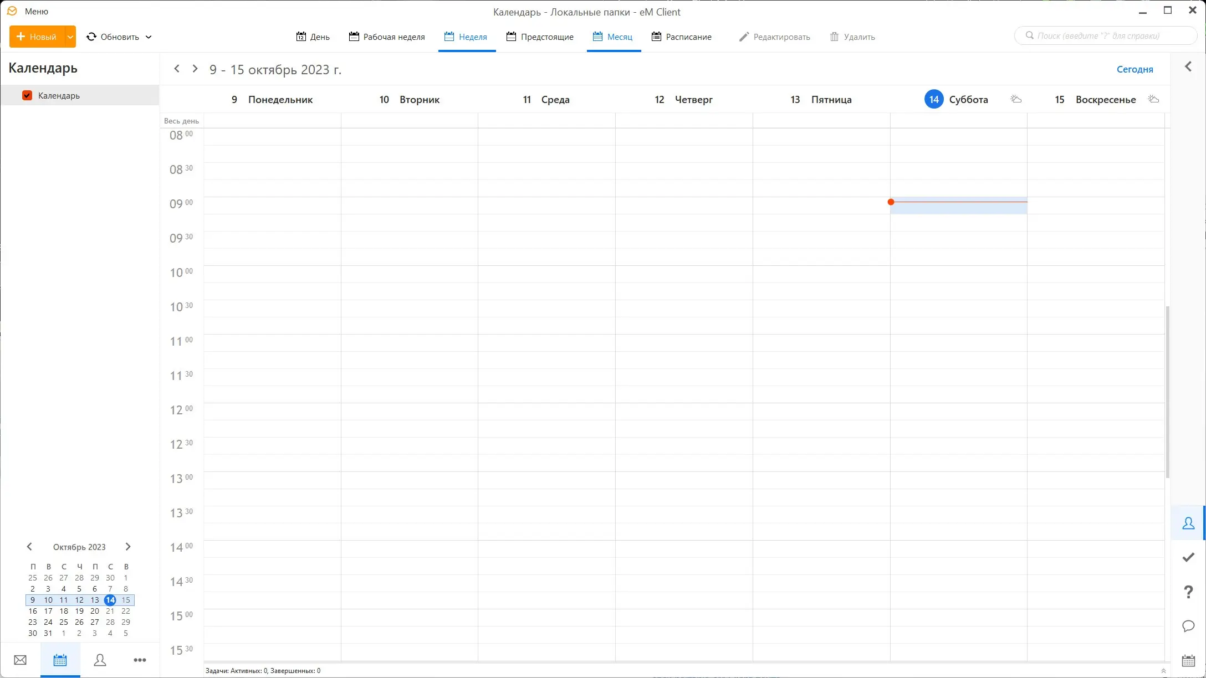Open the agenda calendar icon in right sidebar
1206x678 pixels.
[1188, 660]
